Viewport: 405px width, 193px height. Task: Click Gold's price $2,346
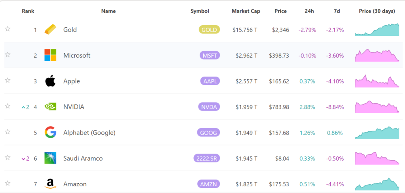280,30
